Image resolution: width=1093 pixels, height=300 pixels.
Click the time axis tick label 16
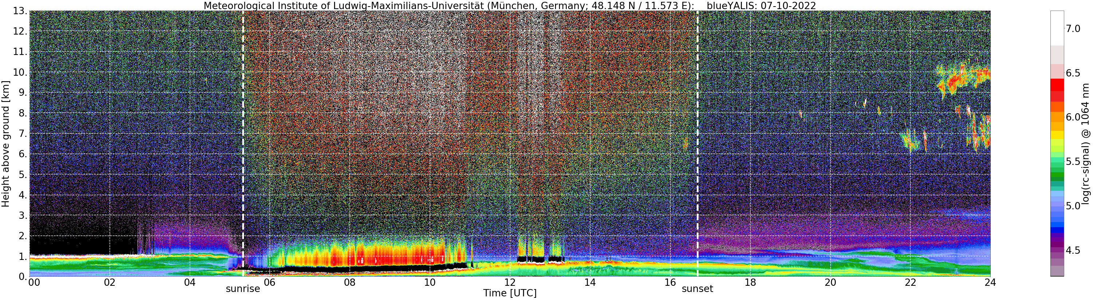click(670, 282)
